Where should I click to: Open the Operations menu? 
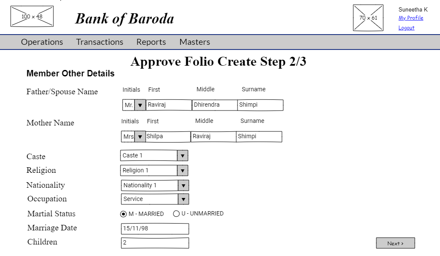[x=41, y=42]
